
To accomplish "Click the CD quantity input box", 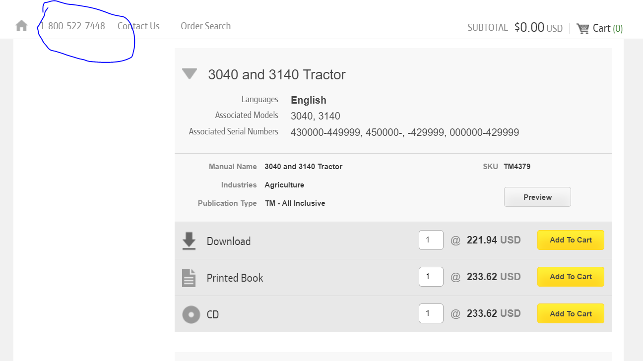I will pos(431,313).
